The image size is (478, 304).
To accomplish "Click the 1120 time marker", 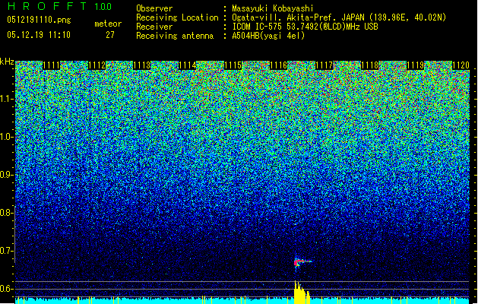I will pos(461,65).
